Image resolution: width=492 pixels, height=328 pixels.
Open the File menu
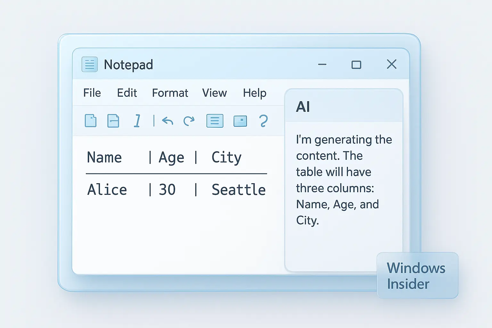click(x=92, y=93)
